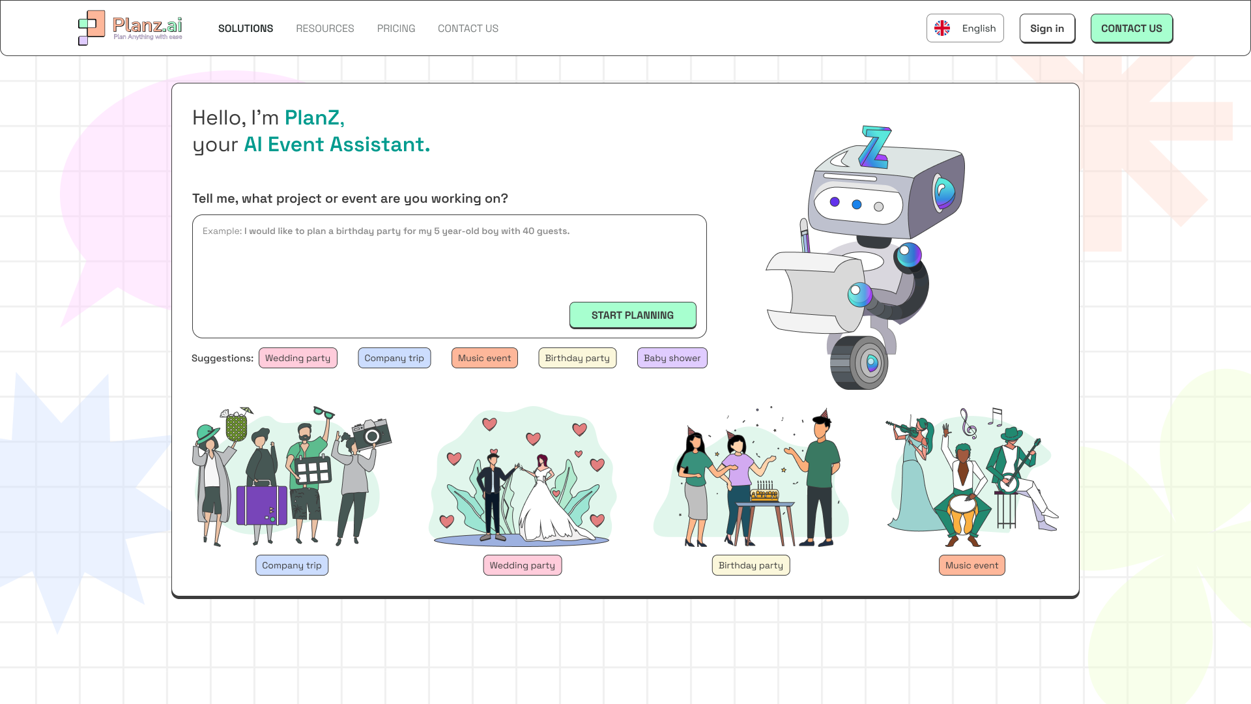
Task: Click the Planz.ai logo
Action: click(x=130, y=28)
